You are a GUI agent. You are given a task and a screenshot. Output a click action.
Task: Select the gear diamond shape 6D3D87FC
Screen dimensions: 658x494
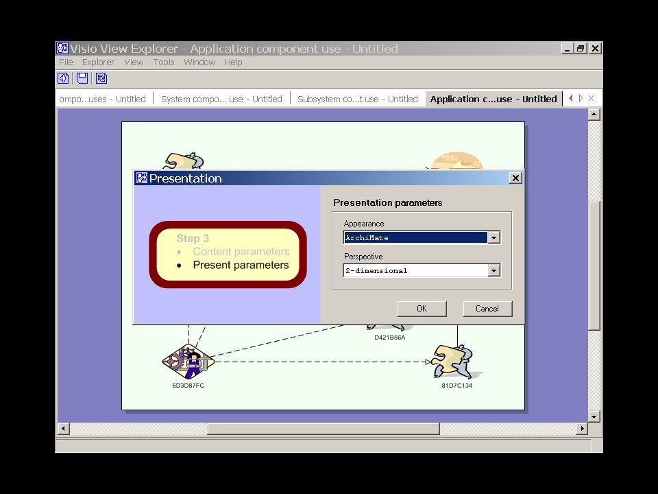pos(188,362)
